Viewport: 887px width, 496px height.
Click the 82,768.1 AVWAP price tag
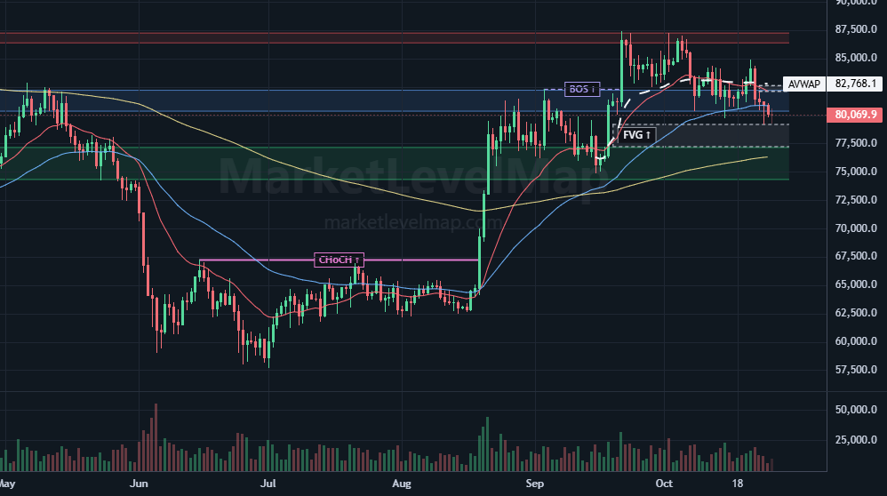(x=855, y=84)
